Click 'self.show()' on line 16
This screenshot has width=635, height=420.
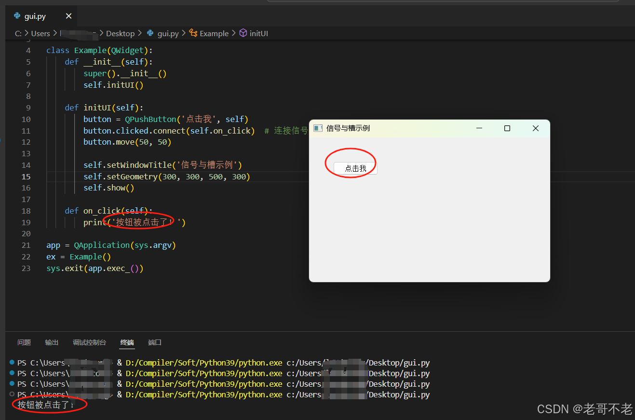[108, 188]
